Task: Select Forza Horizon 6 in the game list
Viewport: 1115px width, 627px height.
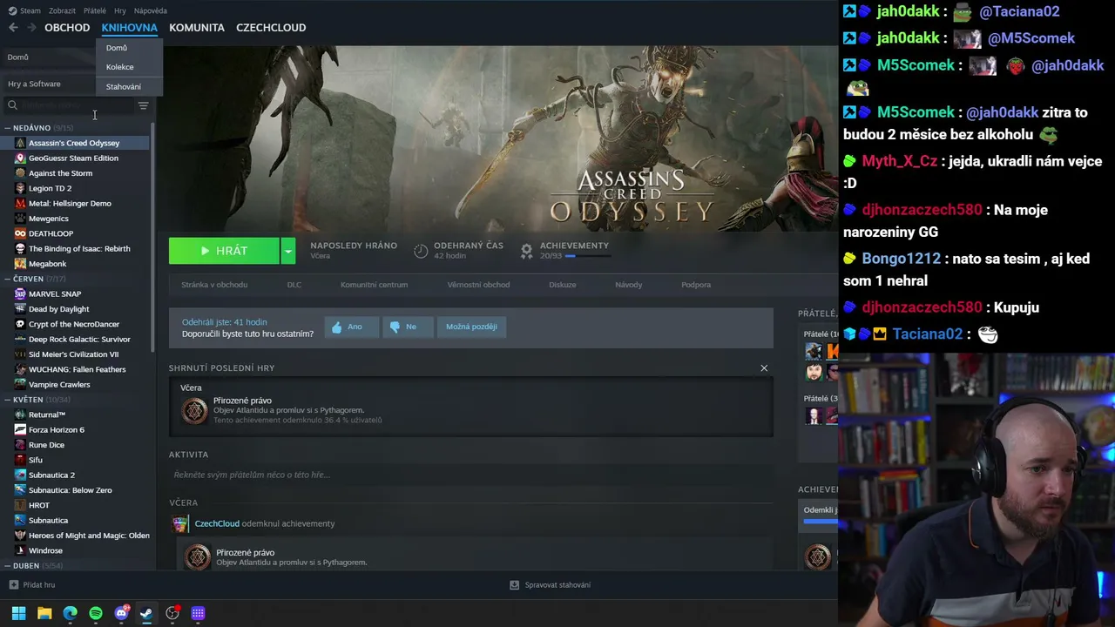Action: tap(57, 430)
